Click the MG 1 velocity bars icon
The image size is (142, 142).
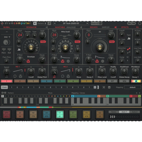point(20,76)
